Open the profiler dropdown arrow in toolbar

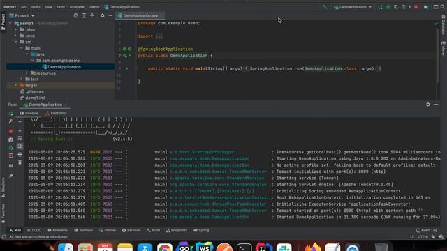(410, 7)
